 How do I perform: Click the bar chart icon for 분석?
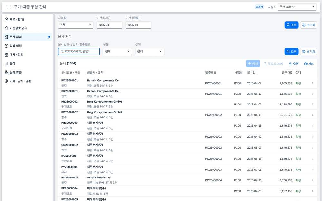6,64
